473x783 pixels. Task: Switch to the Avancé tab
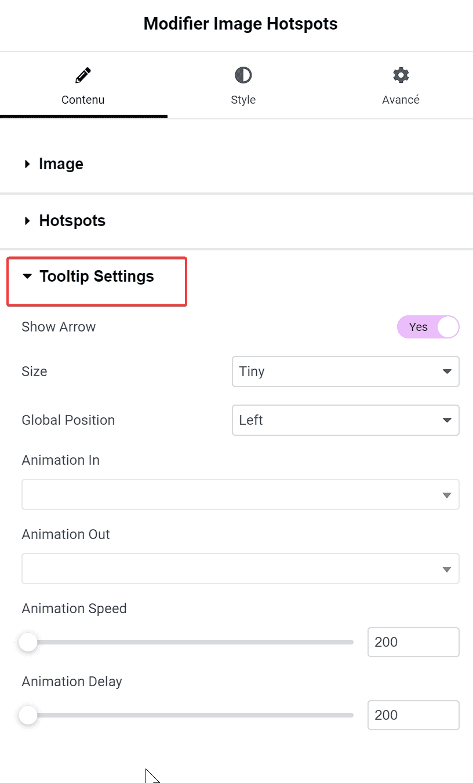[401, 86]
